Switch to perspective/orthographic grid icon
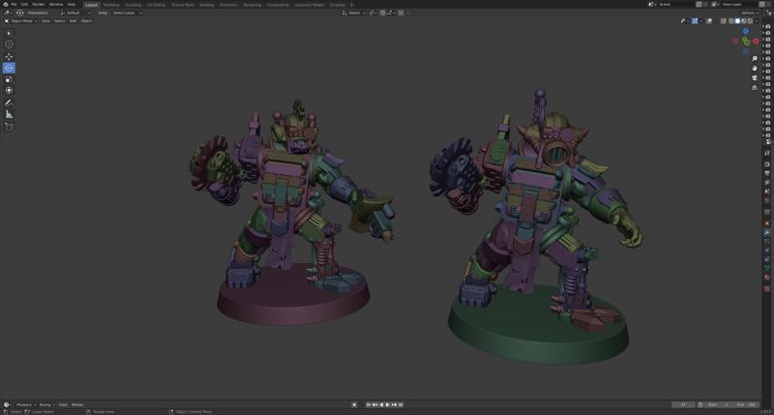 (x=755, y=87)
